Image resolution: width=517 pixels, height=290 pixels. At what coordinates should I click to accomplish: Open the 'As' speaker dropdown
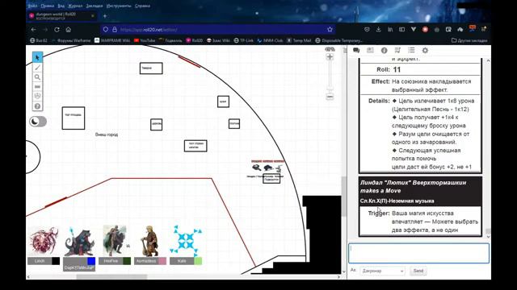[382, 271]
